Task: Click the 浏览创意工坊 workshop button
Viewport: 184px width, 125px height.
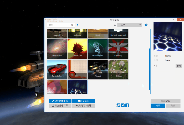Action: [60, 101]
